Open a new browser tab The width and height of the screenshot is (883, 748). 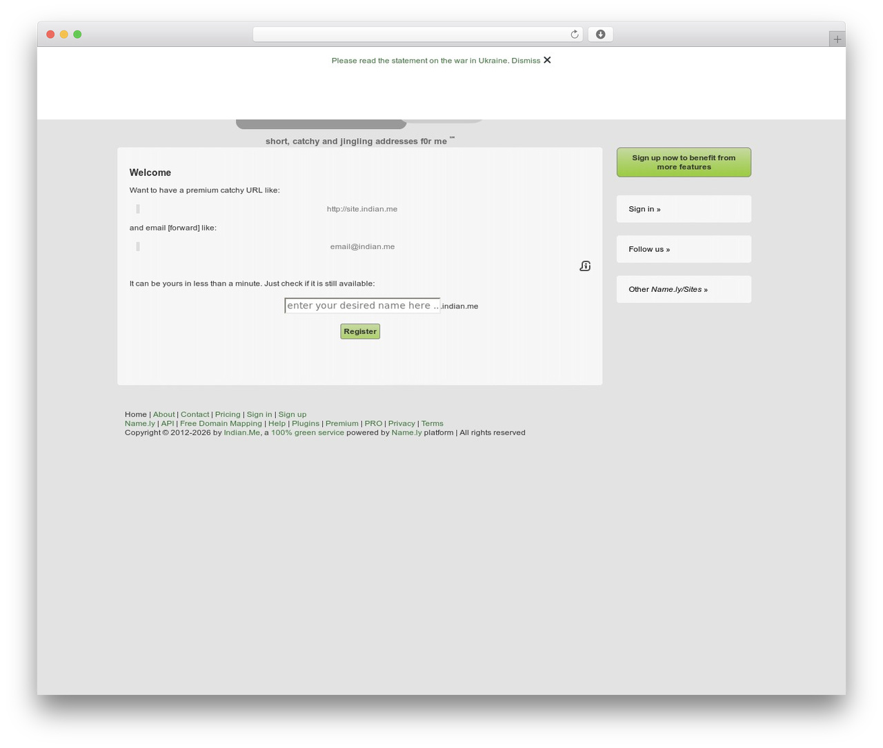(x=837, y=39)
